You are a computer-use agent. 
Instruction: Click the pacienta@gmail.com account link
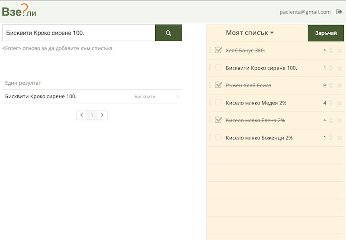pyautogui.click(x=305, y=12)
